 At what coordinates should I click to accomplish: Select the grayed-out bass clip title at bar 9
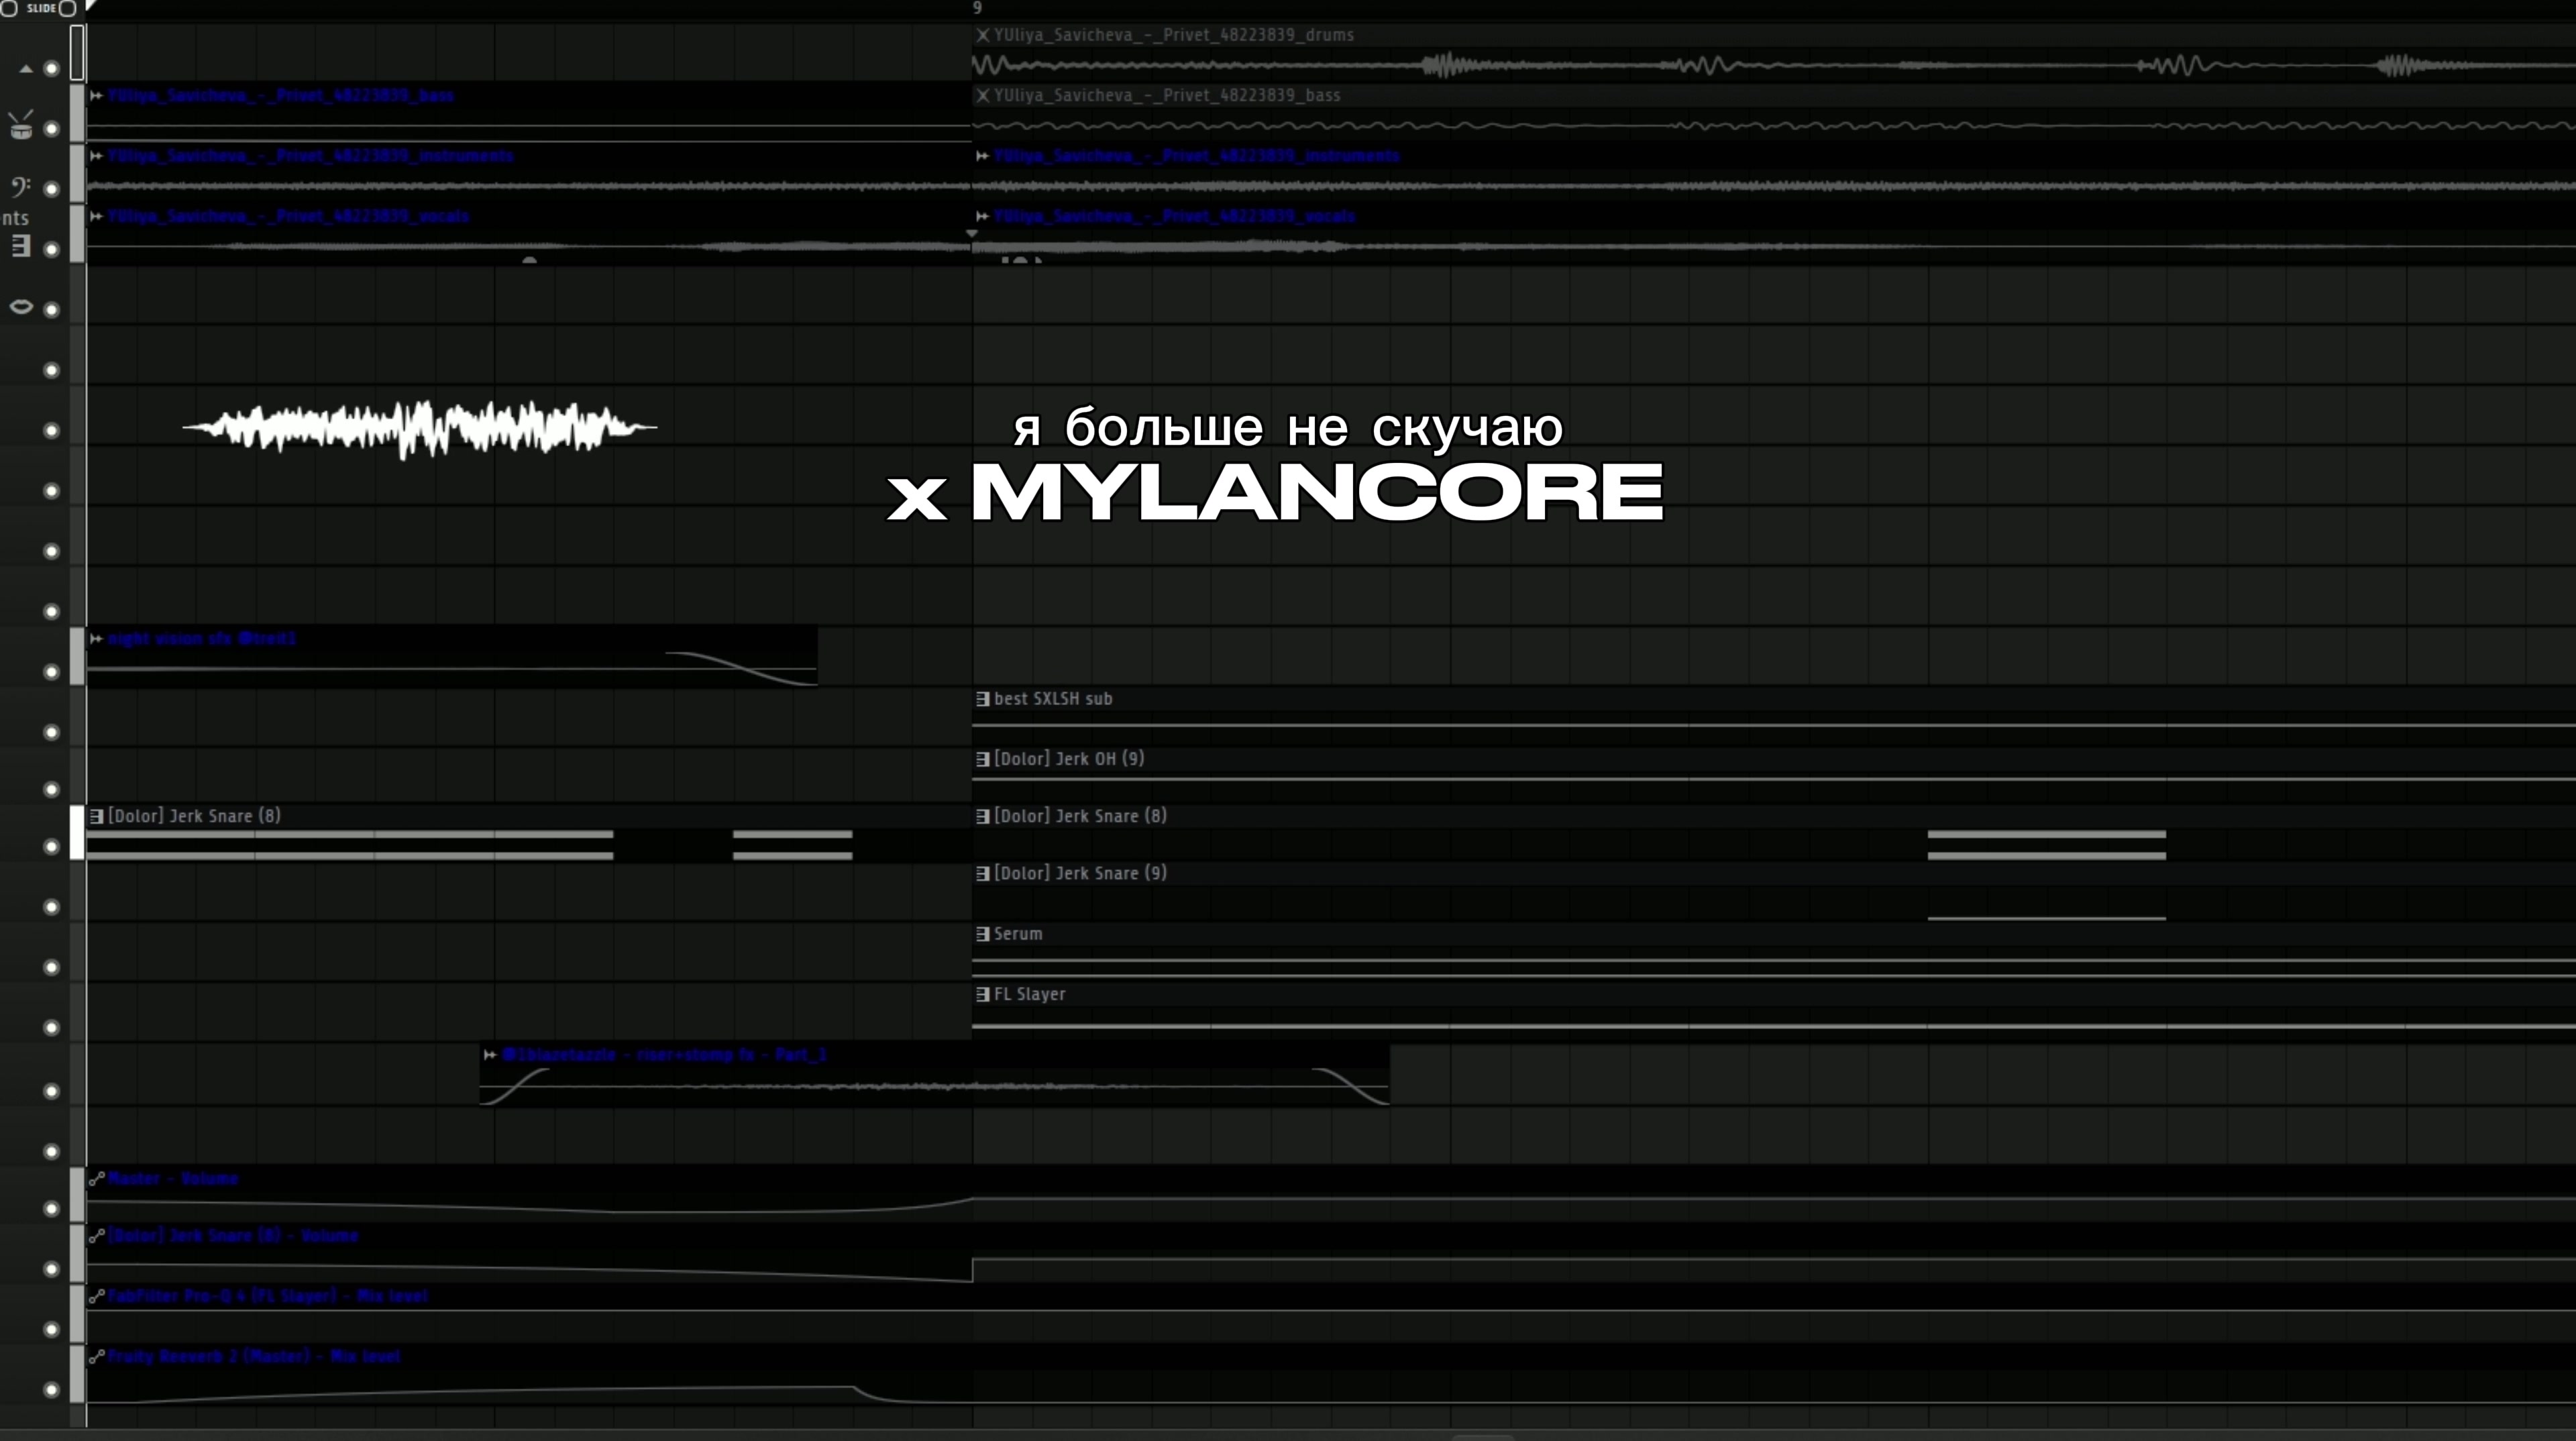pyautogui.click(x=1166, y=95)
